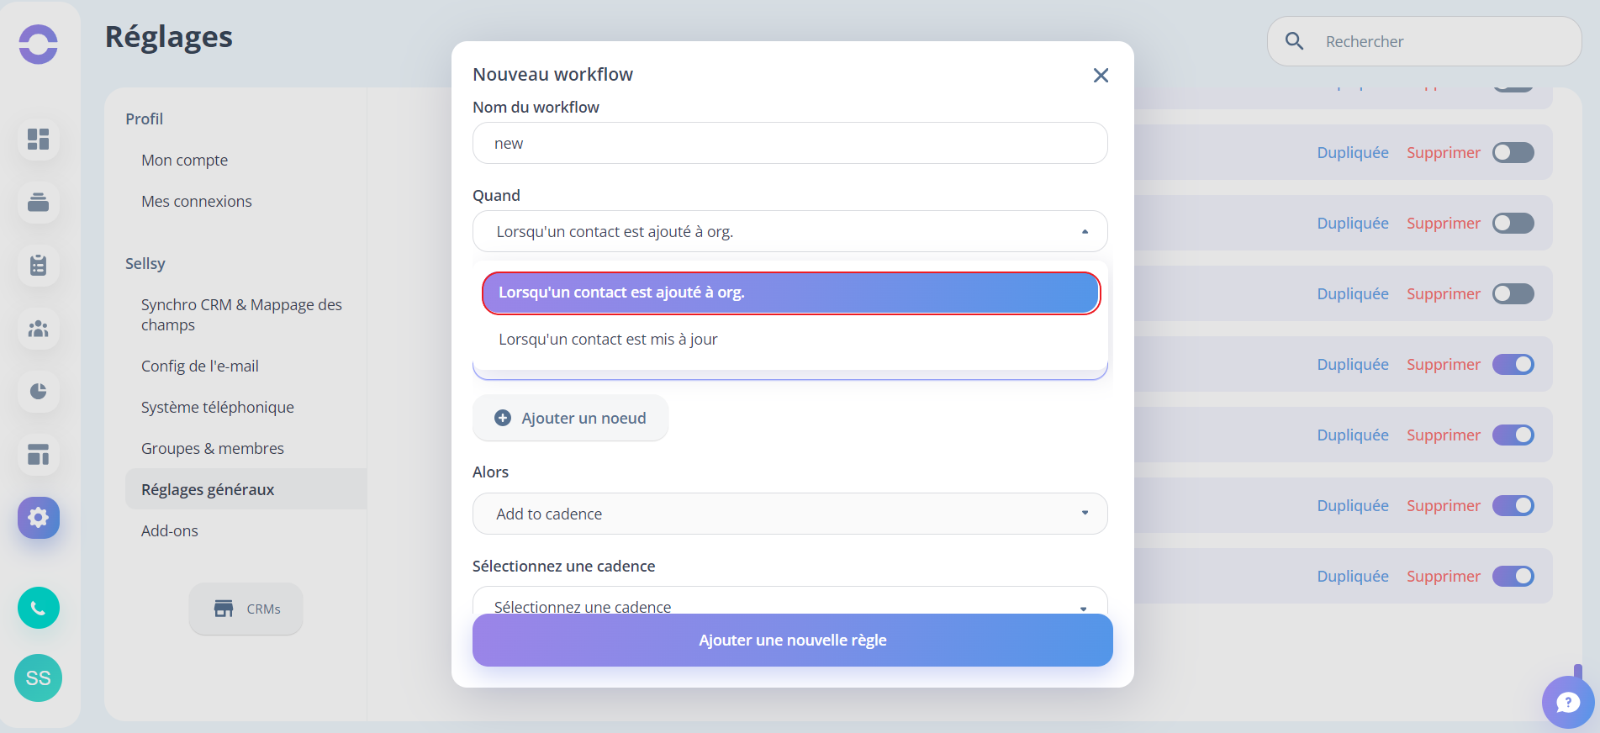Open the pie chart reports icon
This screenshot has height=733, width=1600.
coord(39,392)
